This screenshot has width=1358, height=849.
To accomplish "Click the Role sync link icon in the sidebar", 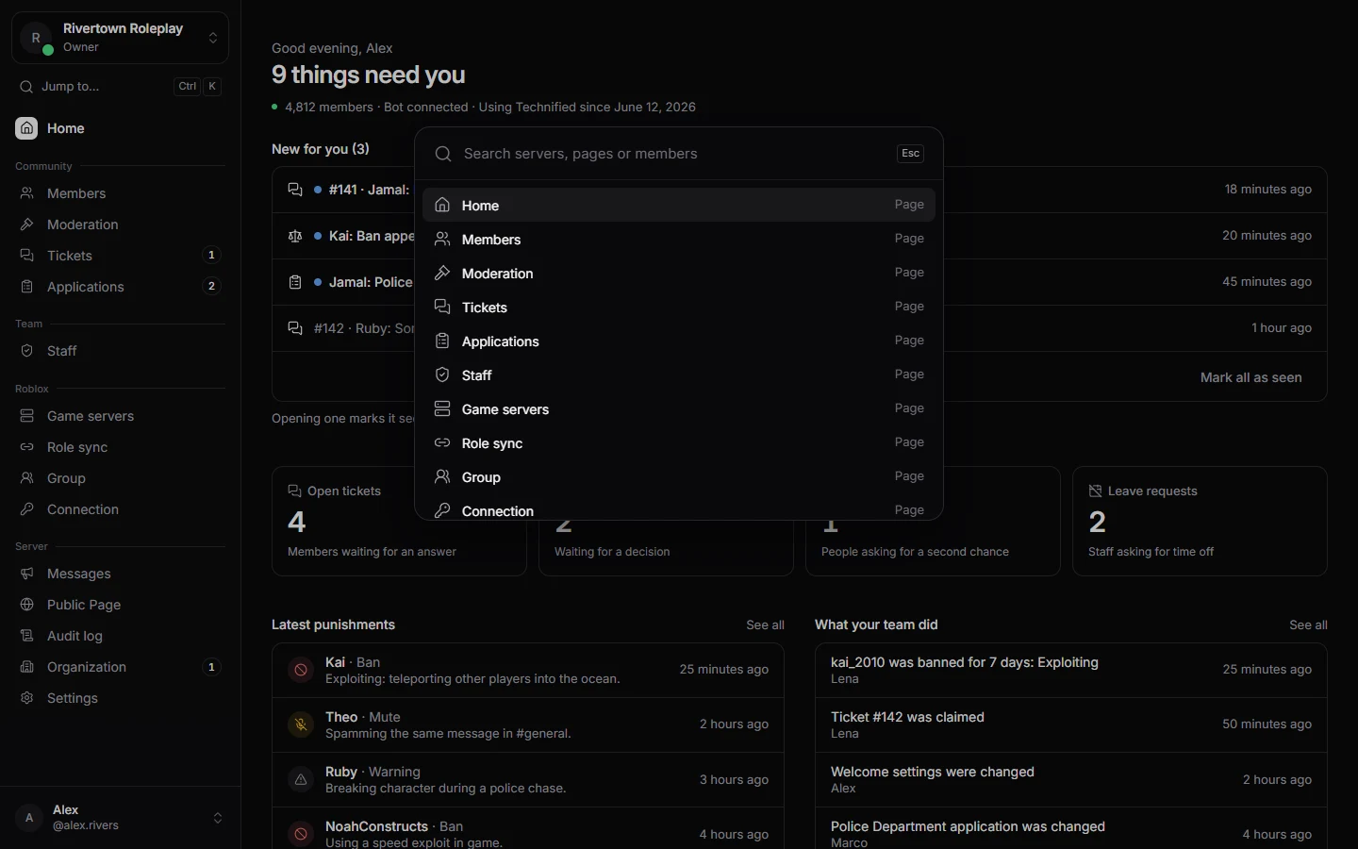I will [27, 447].
